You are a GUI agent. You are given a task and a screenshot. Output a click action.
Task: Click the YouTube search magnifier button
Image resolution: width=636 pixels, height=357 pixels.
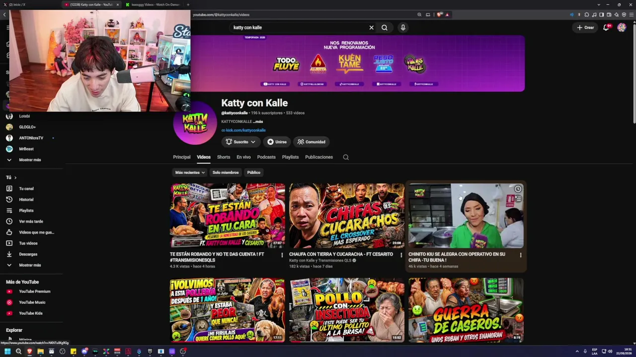tap(385, 28)
